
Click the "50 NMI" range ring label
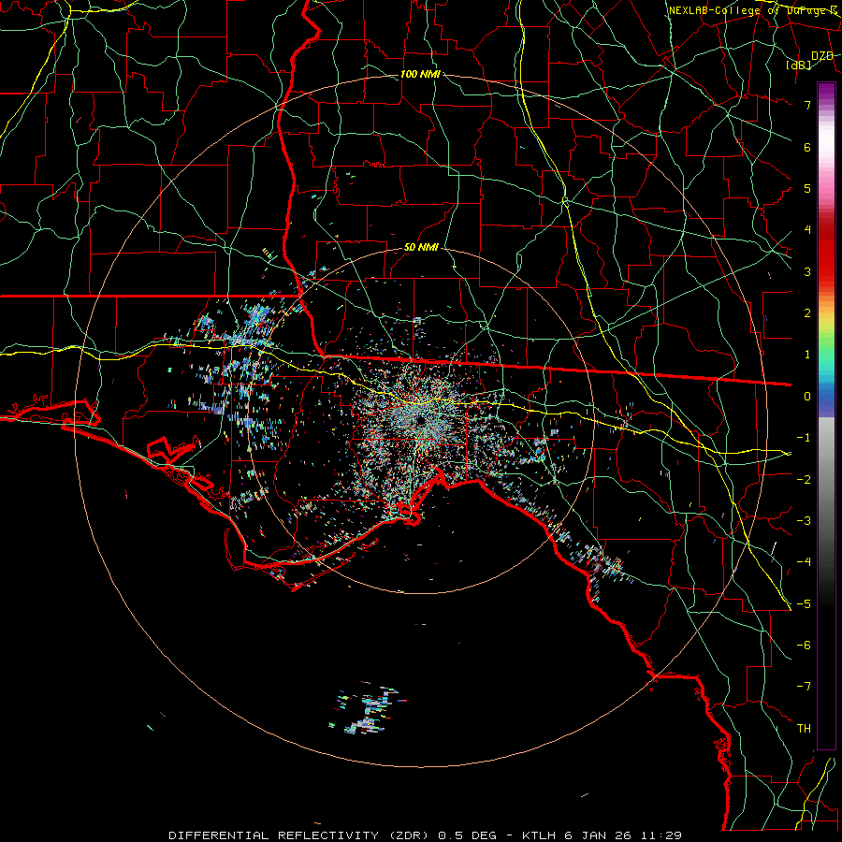421,248
